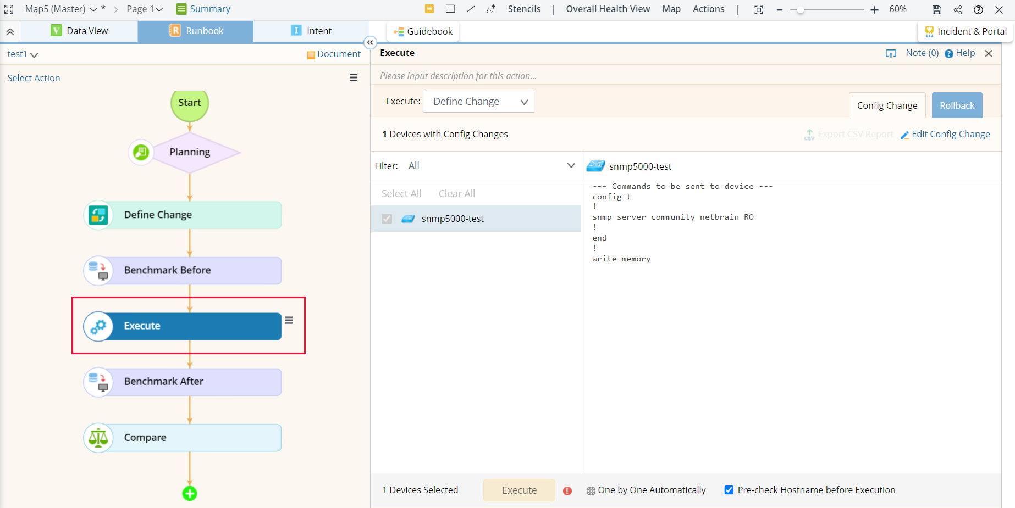Open the Select Action hamburger menu

[353, 77]
